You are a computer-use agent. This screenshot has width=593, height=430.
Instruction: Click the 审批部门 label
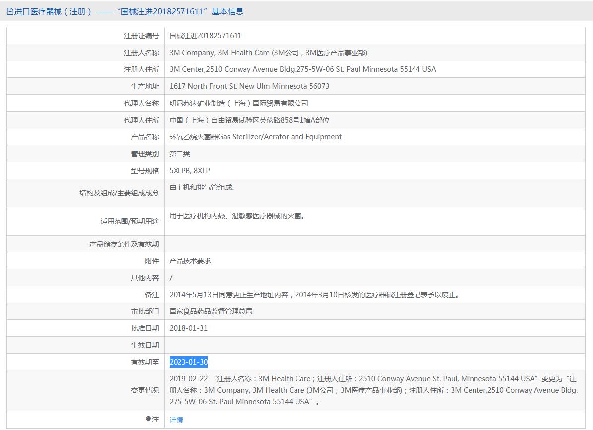(x=145, y=311)
